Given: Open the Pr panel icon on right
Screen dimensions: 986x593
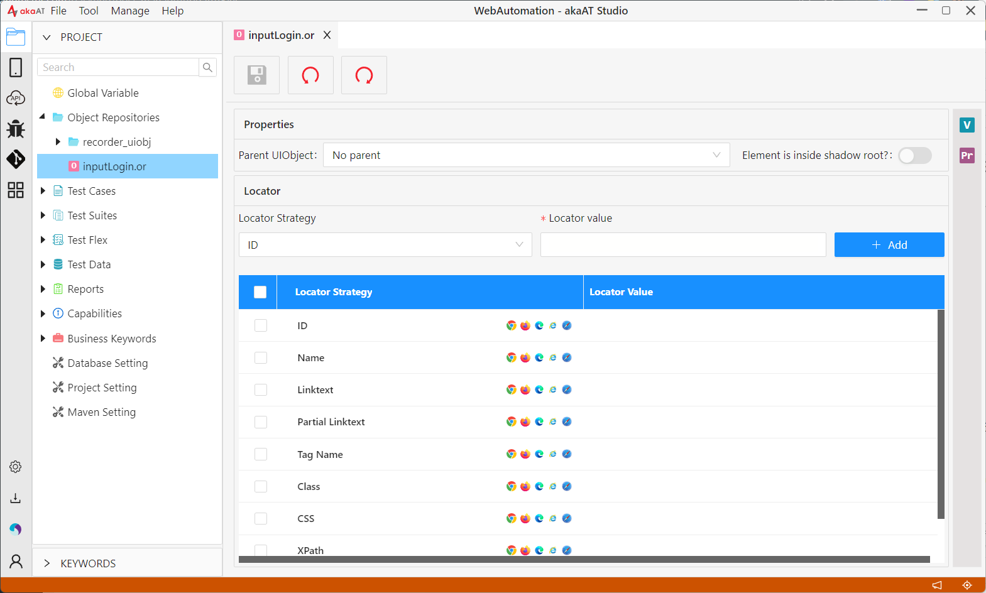Looking at the screenshot, I should pyautogui.click(x=967, y=155).
